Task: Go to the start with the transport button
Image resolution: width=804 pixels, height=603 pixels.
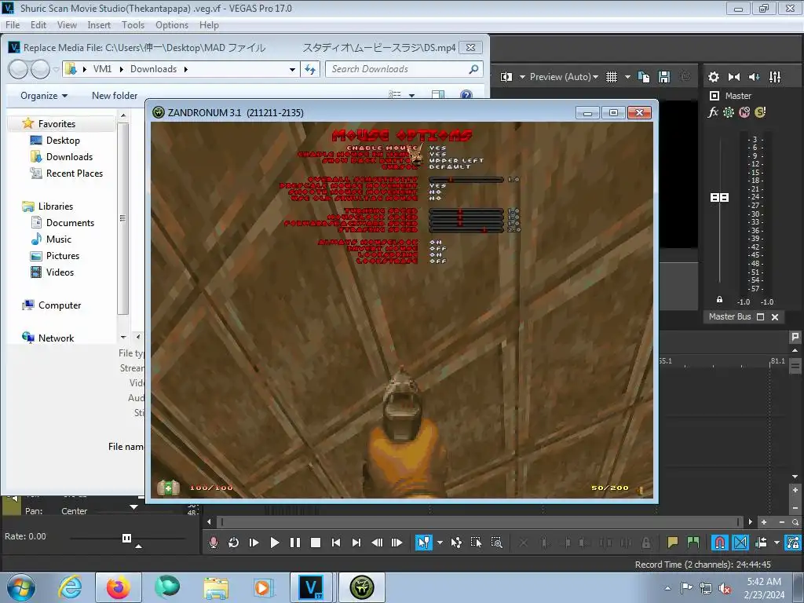Action: tap(336, 543)
